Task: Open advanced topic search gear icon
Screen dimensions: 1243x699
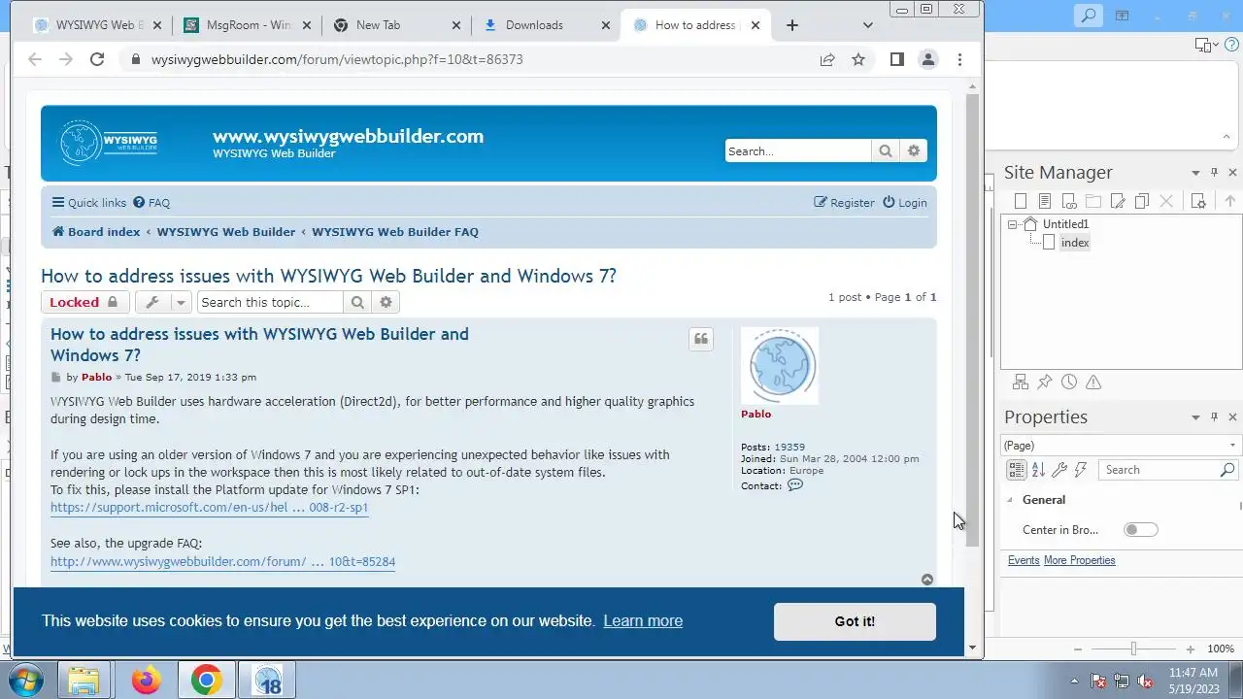Action: coord(386,302)
